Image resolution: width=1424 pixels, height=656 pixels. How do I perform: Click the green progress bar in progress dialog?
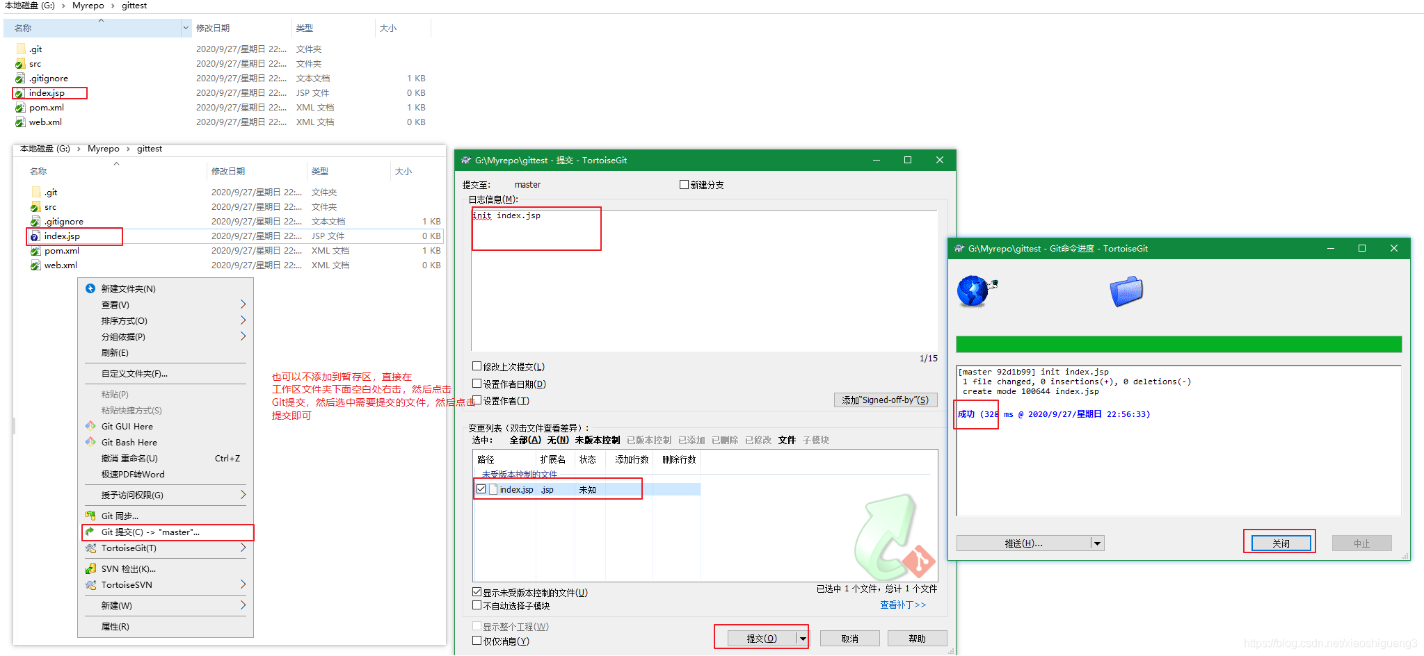1178,344
